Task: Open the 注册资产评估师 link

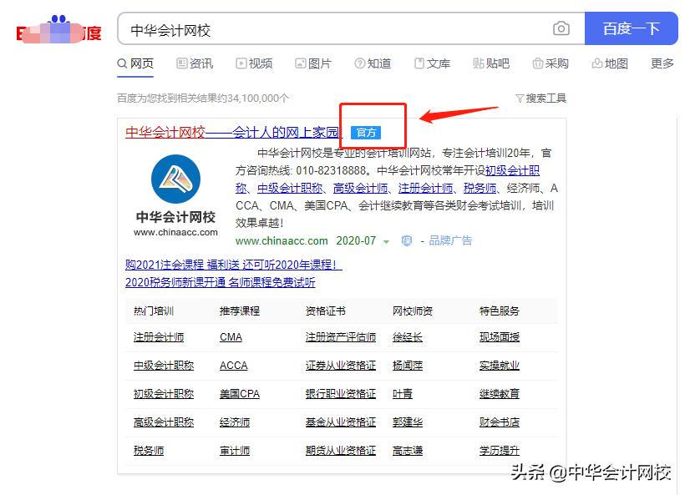Action: point(341,337)
